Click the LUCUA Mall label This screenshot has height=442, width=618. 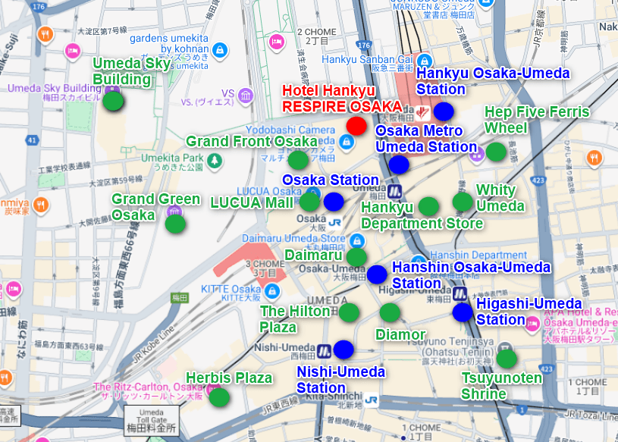click(252, 202)
